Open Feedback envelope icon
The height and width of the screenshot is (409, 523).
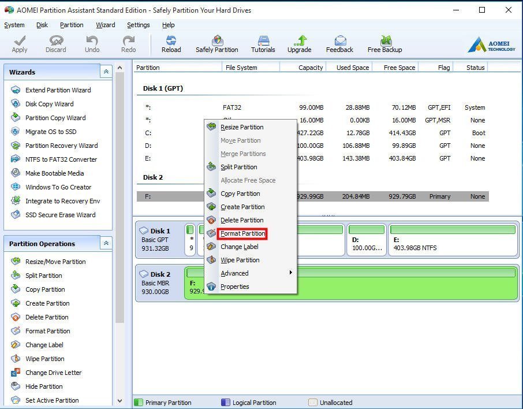340,41
